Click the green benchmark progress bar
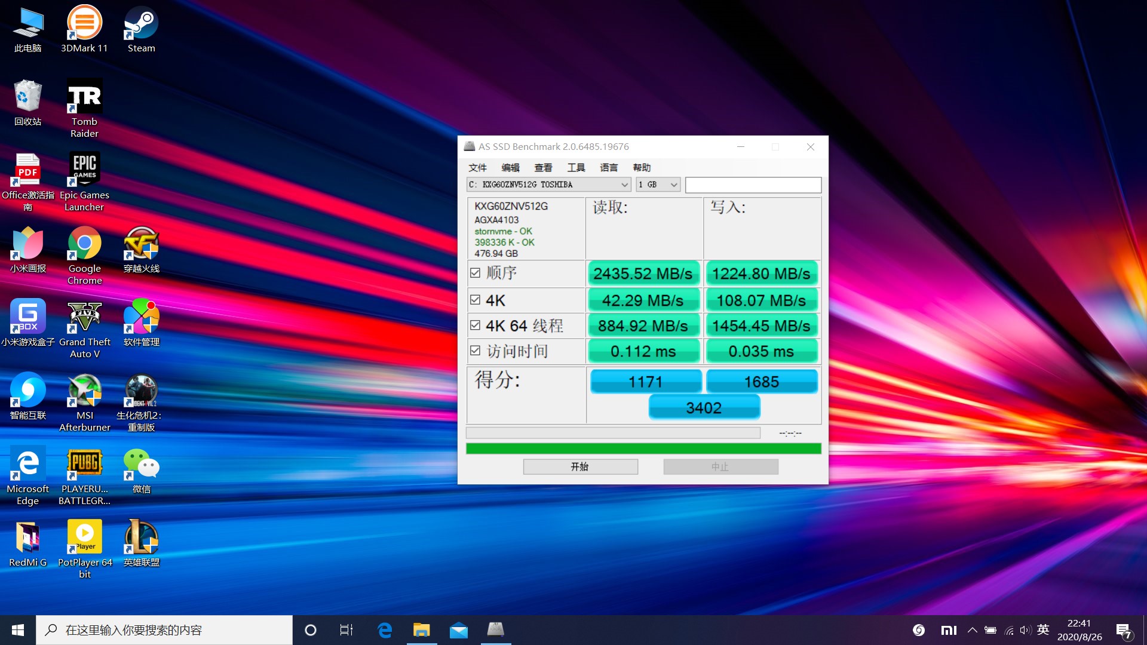Image resolution: width=1147 pixels, height=645 pixels. (x=643, y=449)
